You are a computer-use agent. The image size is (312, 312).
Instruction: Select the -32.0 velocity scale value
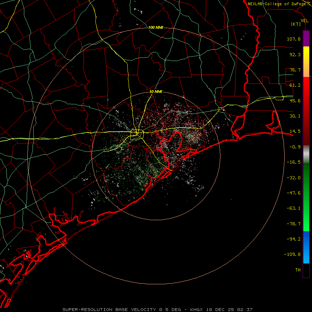[x=294, y=178]
